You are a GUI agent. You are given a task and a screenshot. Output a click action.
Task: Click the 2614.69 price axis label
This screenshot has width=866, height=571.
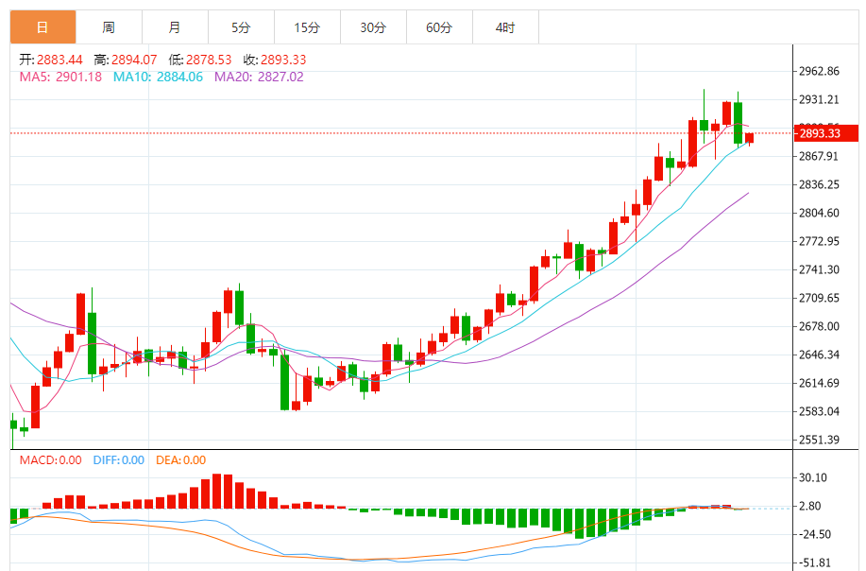(x=819, y=383)
